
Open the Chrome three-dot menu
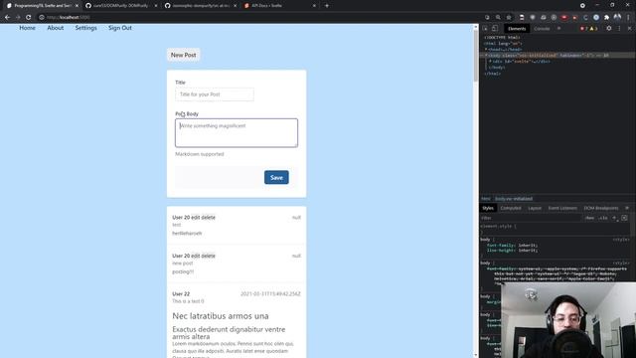(628, 18)
